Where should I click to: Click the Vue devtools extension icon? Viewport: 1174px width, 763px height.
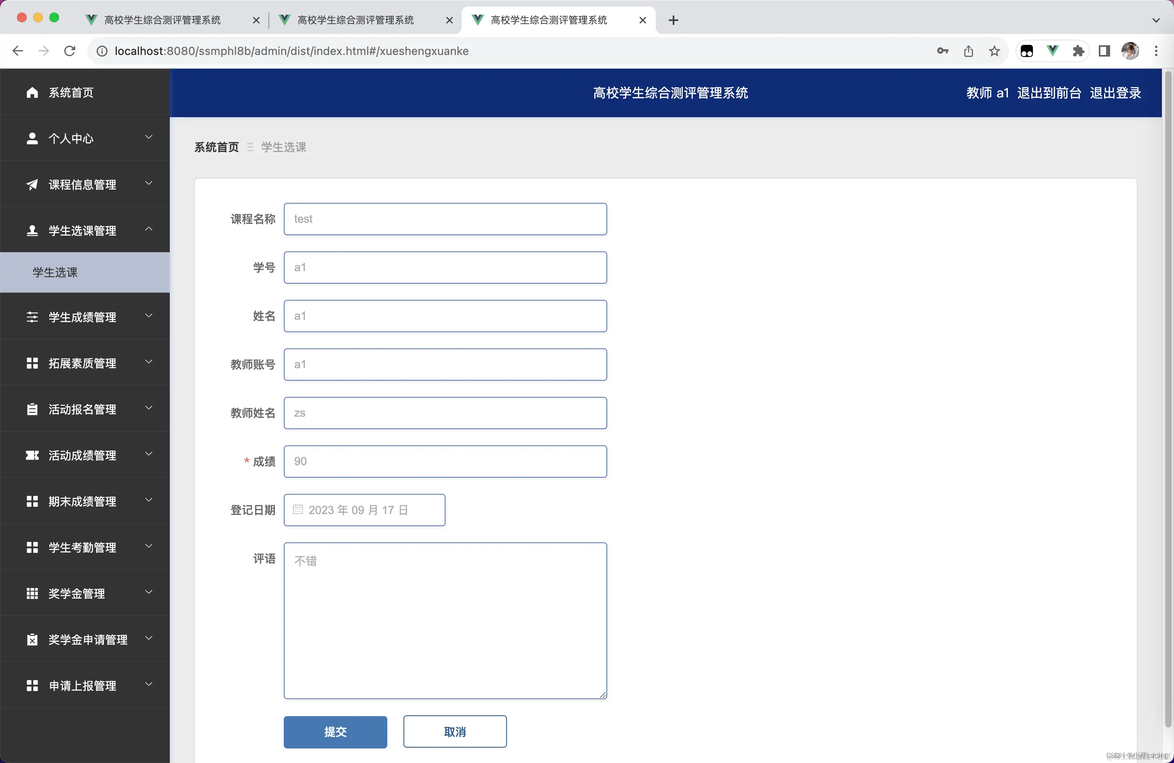[x=1053, y=51]
